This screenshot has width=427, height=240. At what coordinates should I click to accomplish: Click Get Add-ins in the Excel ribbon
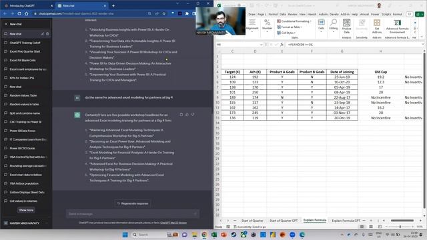(x=377, y=26)
